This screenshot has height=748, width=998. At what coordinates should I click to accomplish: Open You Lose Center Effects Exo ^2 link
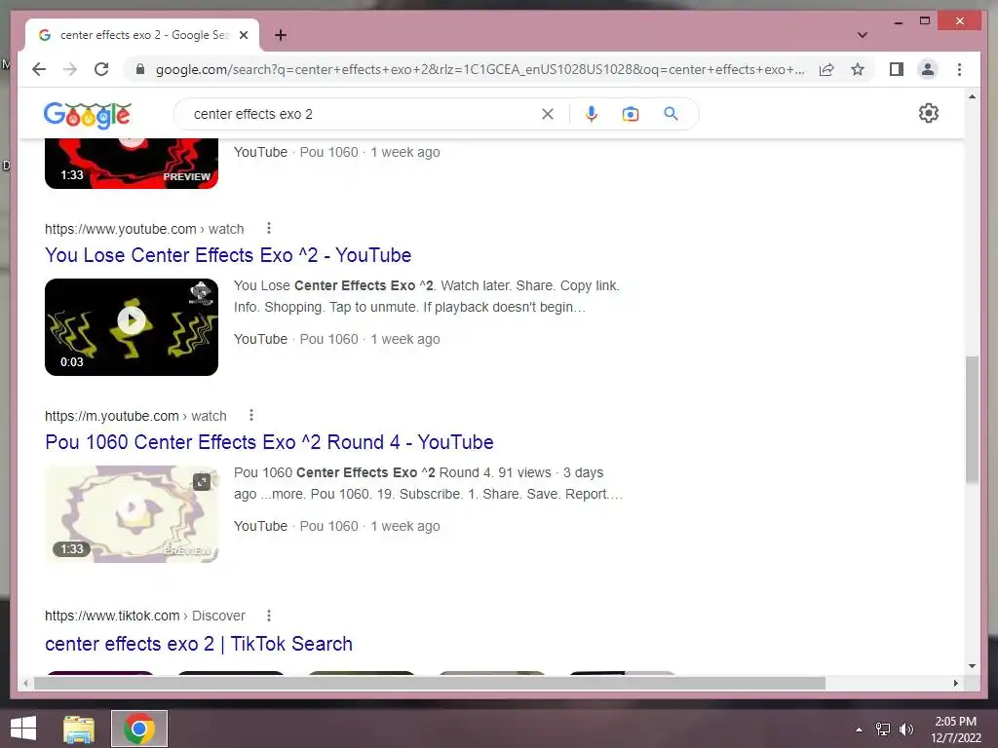click(228, 255)
